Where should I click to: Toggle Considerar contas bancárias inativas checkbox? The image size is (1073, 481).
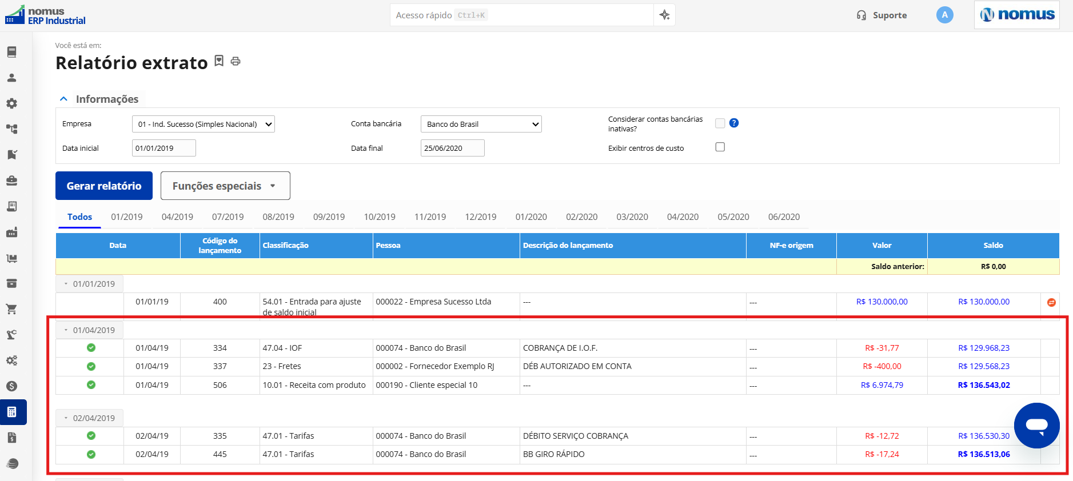coord(720,123)
